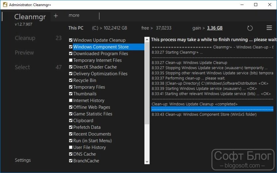Open Select in the sidebar

point(22,67)
